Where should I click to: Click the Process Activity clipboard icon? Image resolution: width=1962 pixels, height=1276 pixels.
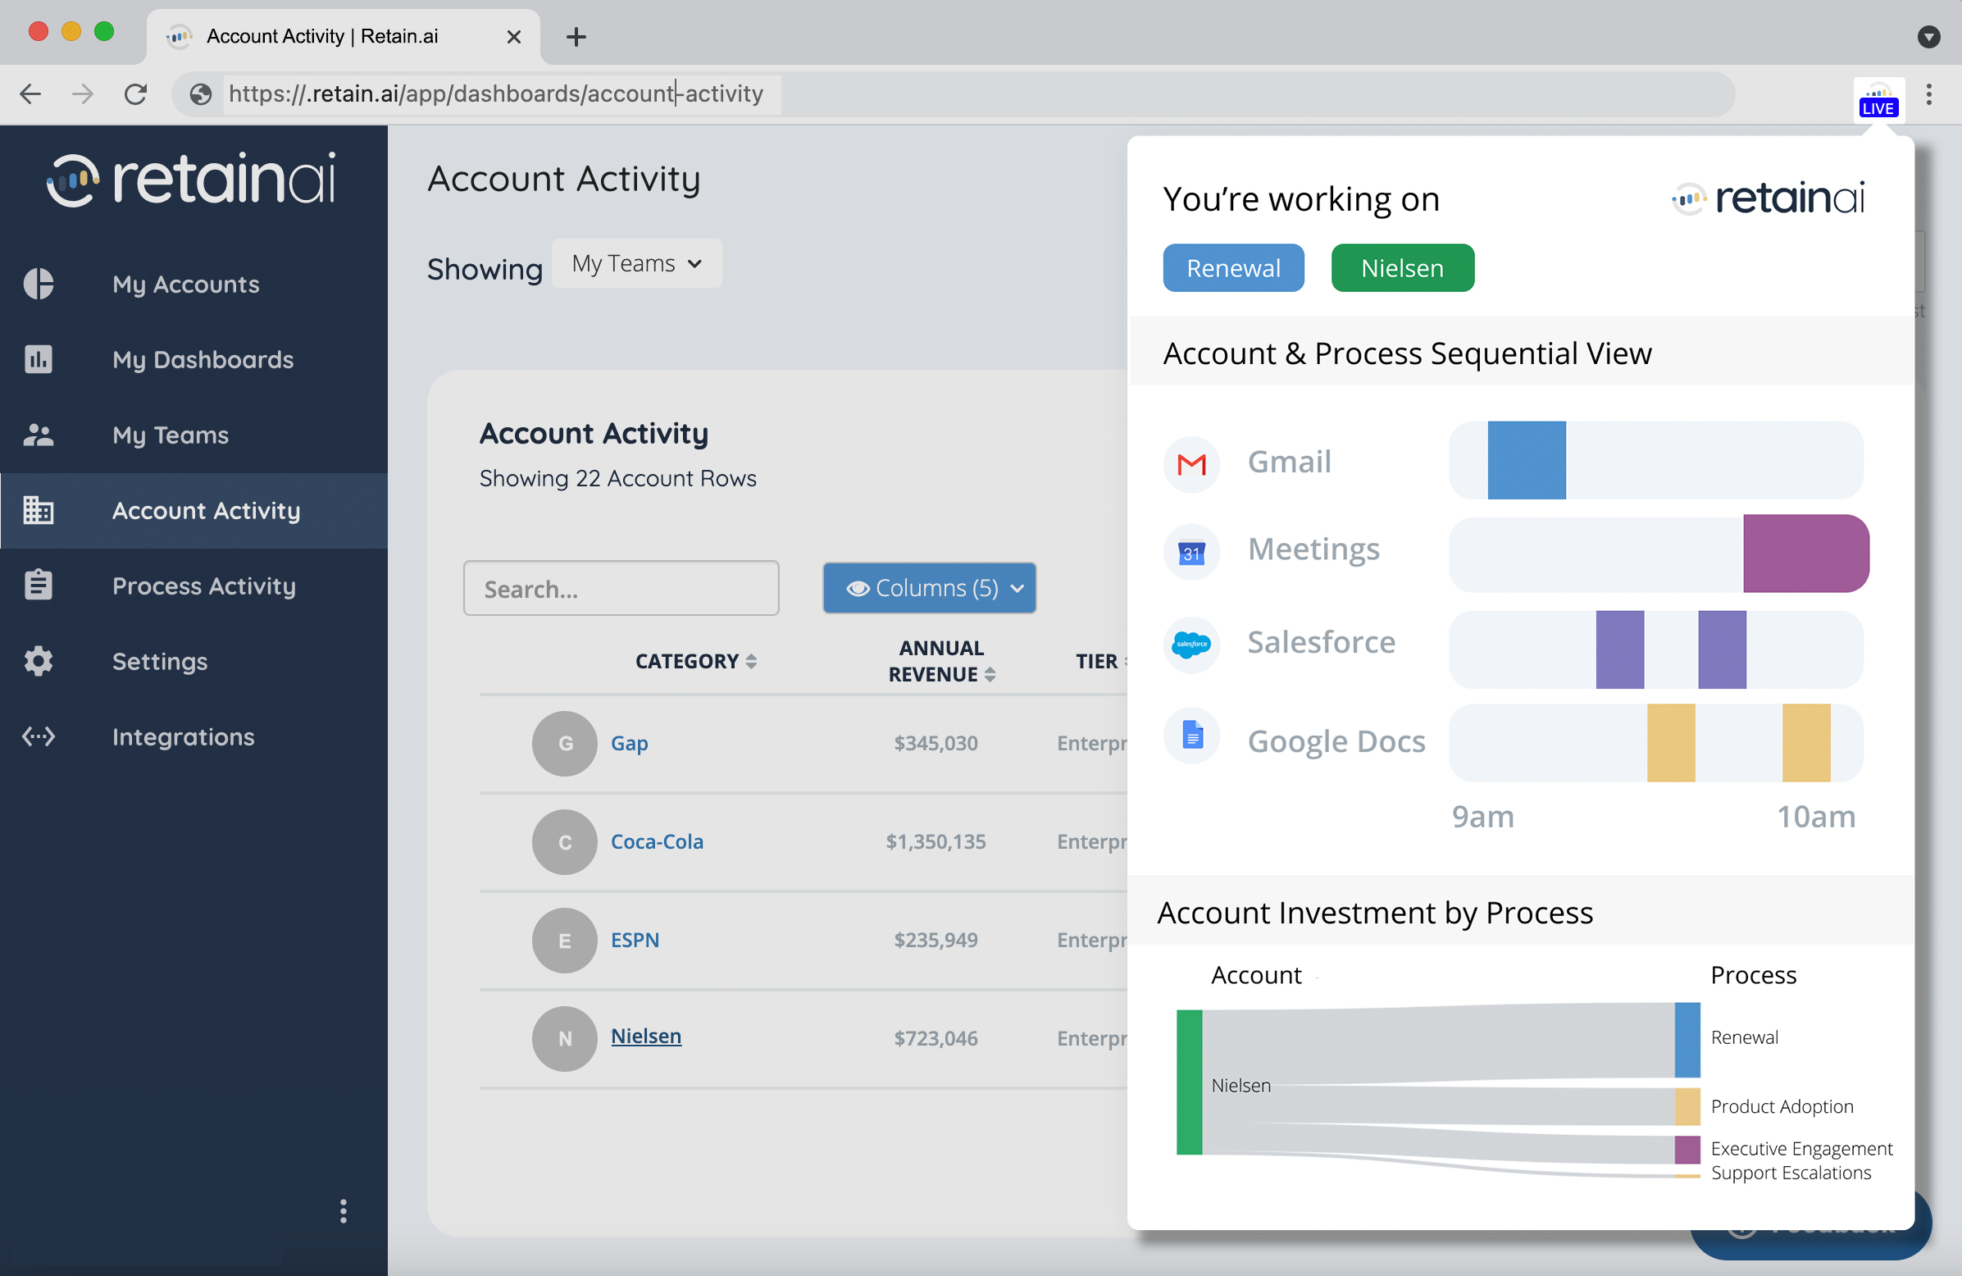tap(39, 586)
